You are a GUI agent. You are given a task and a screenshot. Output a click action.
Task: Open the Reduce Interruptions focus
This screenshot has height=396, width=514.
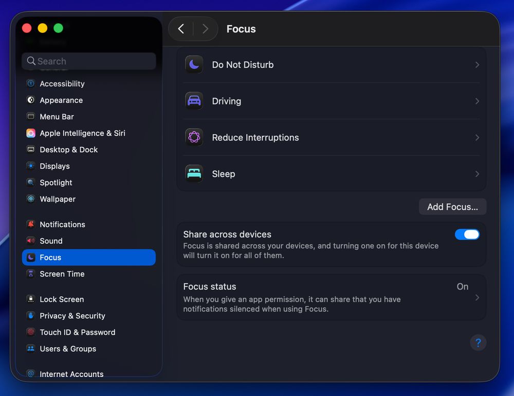point(331,137)
